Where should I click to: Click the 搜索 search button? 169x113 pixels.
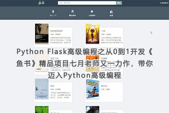pos(119,3)
